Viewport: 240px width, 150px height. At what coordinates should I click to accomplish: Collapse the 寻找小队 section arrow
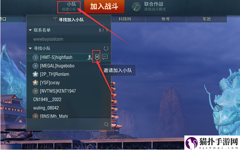pos(30,48)
